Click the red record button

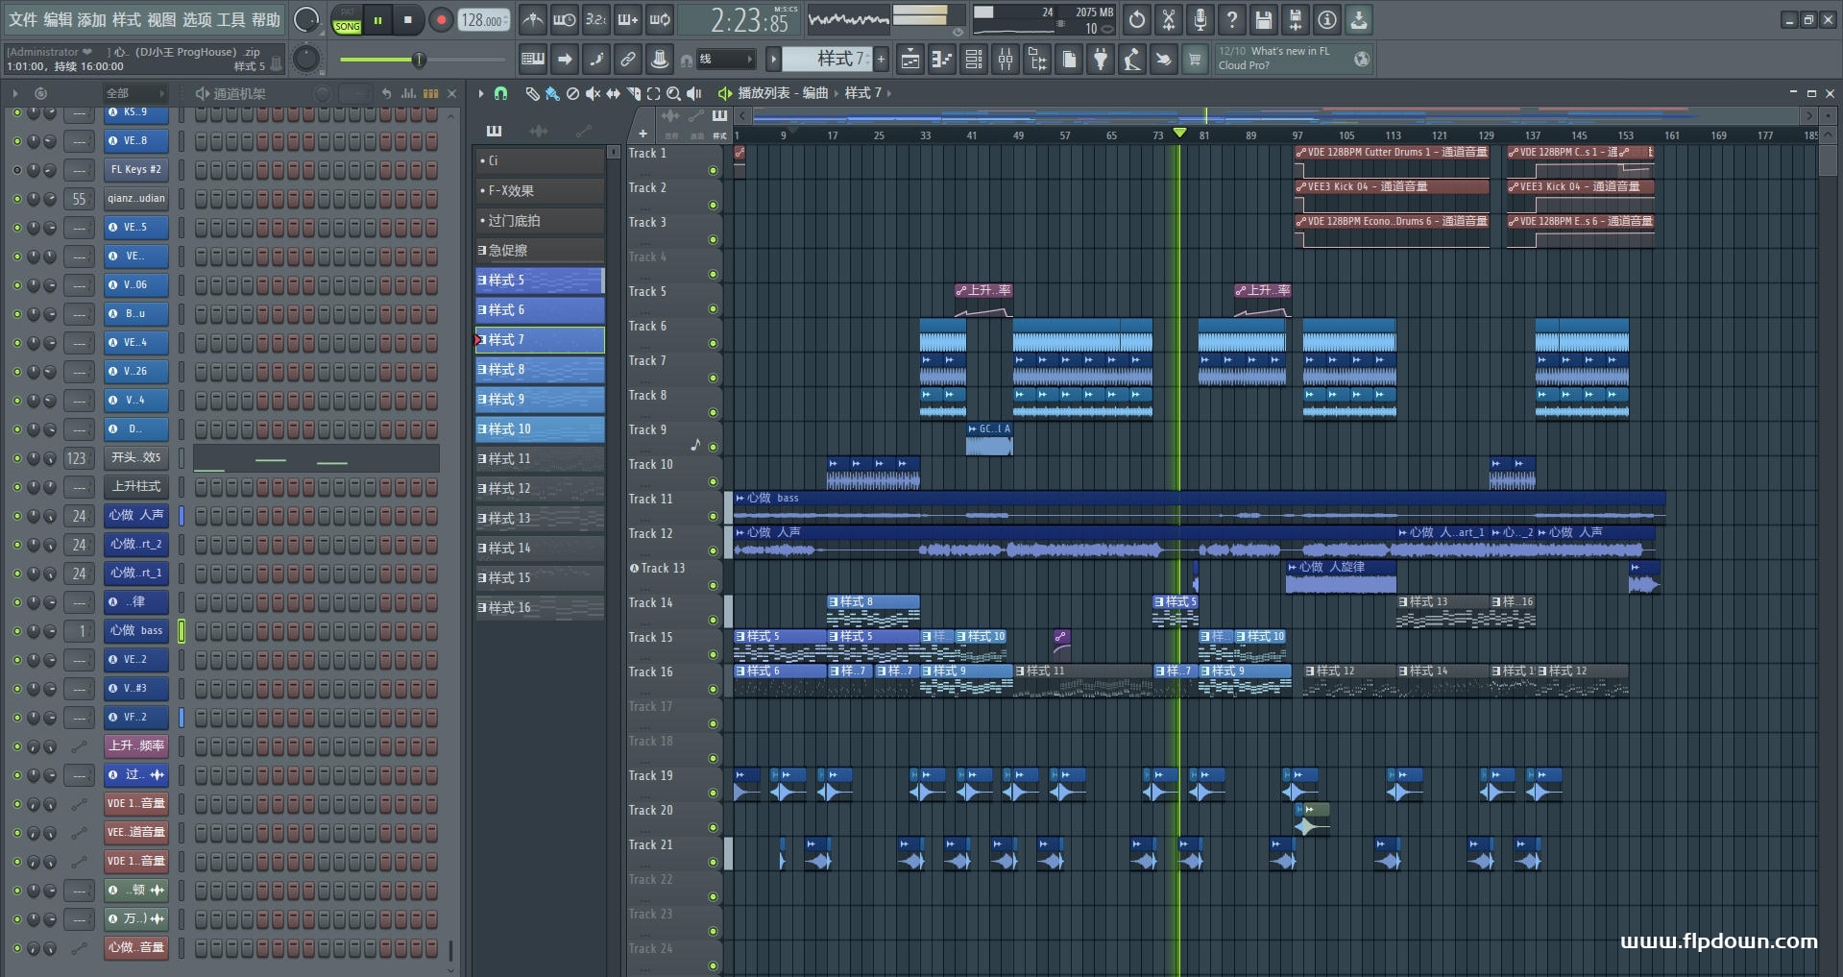441,20
